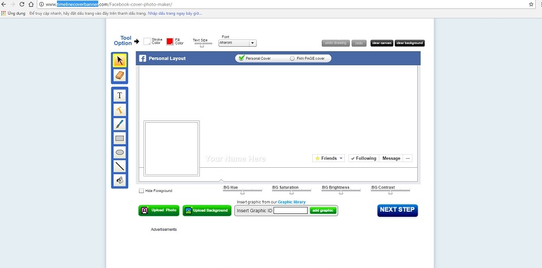
Task: Enable the Hide Foreground checkbox
Action: pyautogui.click(x=141, y=191)
